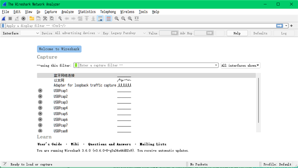Focus the capture filter input field
Screen dimensions: 298x168
pyautogui.click(x=146, y=65)
